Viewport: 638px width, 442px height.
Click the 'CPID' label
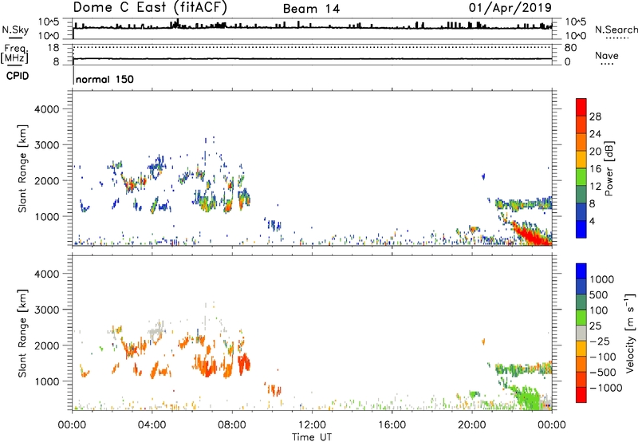[x=18, y=76]
